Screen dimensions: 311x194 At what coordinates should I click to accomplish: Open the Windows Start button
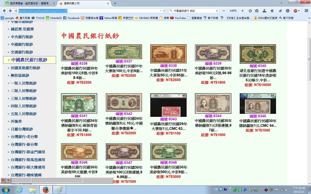[5, 190]
